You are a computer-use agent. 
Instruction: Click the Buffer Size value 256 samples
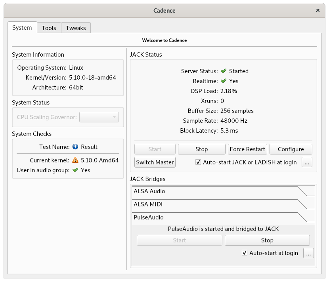pyautogui.click(x=237, y=111)
